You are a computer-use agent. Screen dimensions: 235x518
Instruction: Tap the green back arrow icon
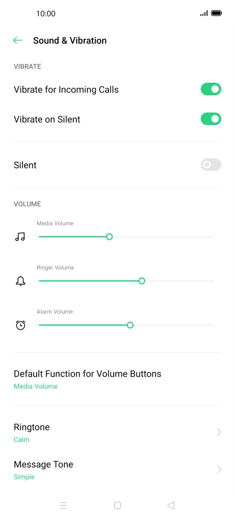click(x=17, y=41)
